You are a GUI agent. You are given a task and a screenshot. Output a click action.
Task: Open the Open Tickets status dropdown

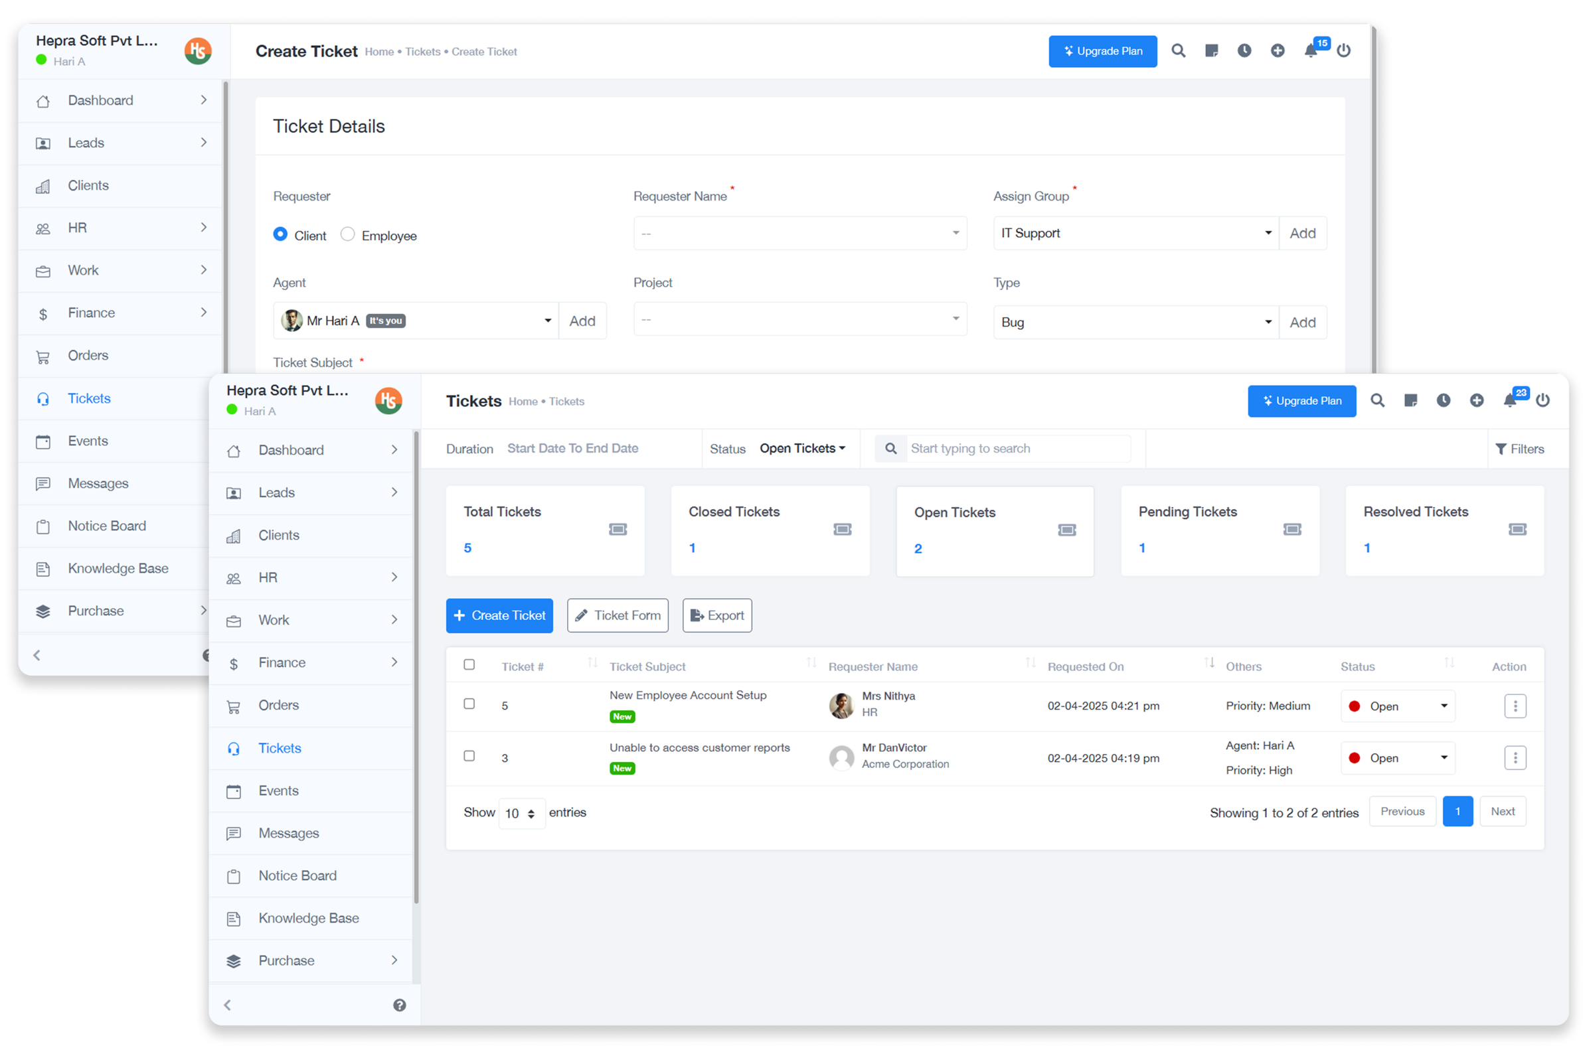point(802,449)
